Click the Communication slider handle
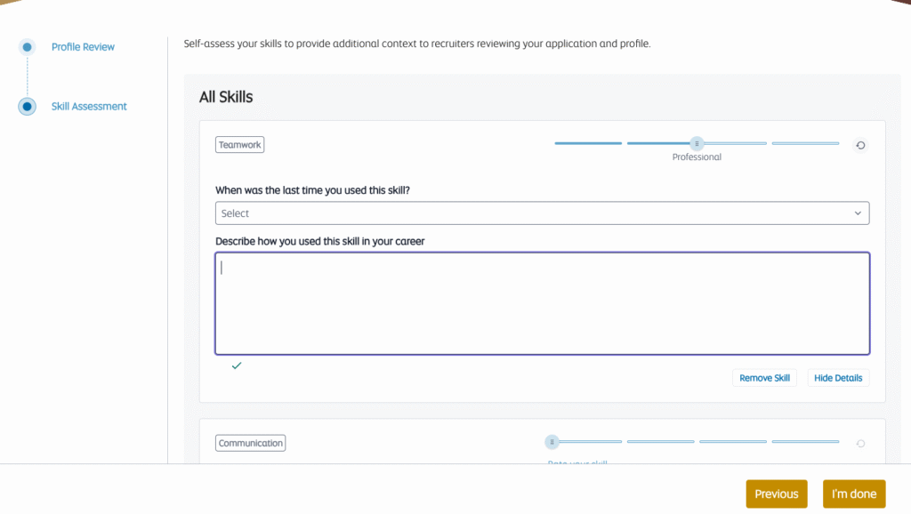This screenshot has height=514, width=911. [552, 441]
